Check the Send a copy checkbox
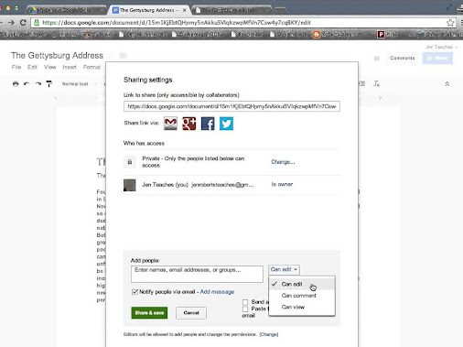The image size is (463, 347). pos(245,302)
